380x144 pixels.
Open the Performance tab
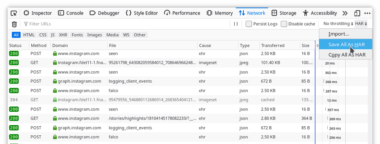182,13
